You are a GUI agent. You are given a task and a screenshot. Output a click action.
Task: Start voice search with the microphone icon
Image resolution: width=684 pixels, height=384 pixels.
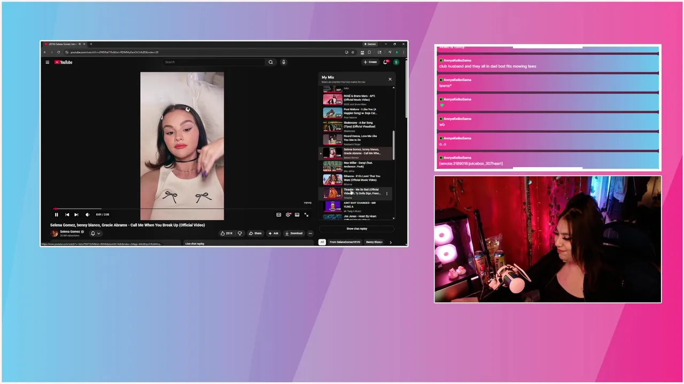click(x=283, y=62)
